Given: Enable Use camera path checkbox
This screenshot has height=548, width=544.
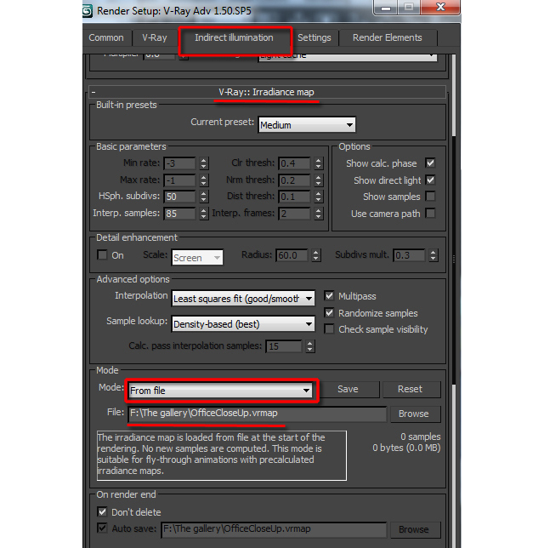Looking at the screenshot, I should point(430,213).
